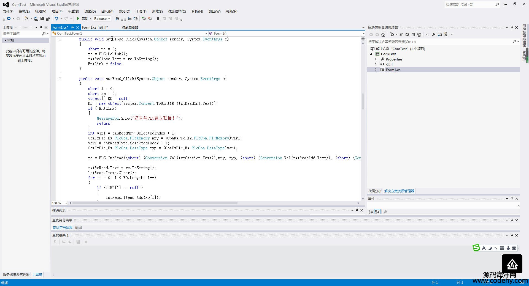Toggle alphabetical sort in Properties panel
Viewport: 529px width, 286px height.
(377, 212)
